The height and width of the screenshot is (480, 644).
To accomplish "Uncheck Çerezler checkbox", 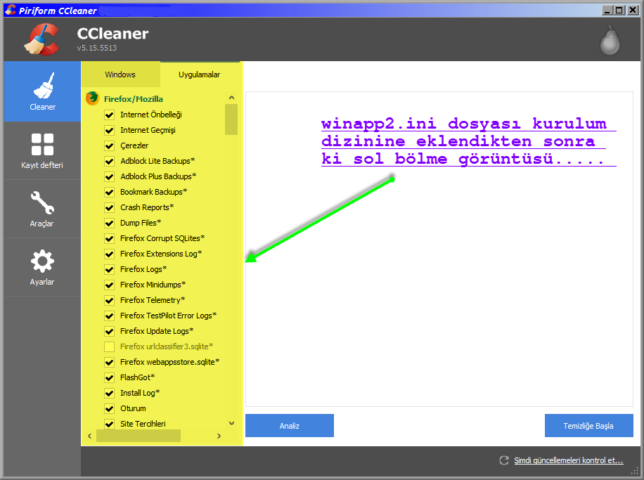I will (x=109, y=145).
